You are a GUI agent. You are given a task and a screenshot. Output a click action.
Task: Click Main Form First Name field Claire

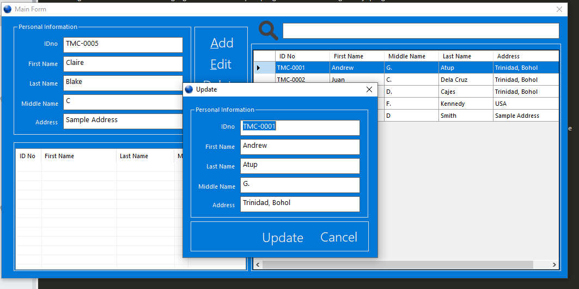tap(123, 64)
